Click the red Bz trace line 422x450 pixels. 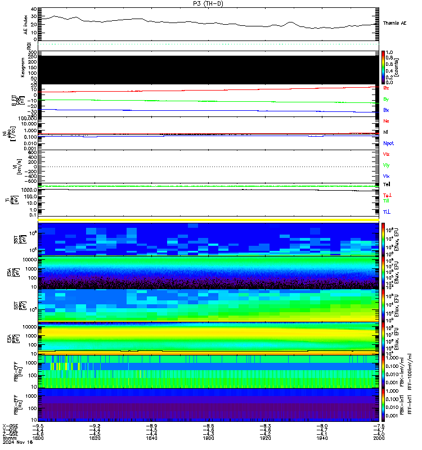pyautogui.click(x=208, y=90)
